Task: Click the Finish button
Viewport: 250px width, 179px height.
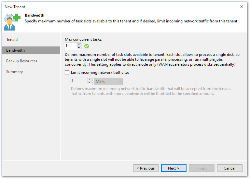Action: (x=201, y=168)
